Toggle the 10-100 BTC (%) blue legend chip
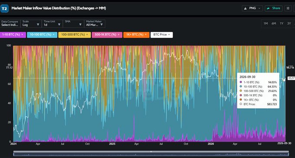 click(42, 35)
